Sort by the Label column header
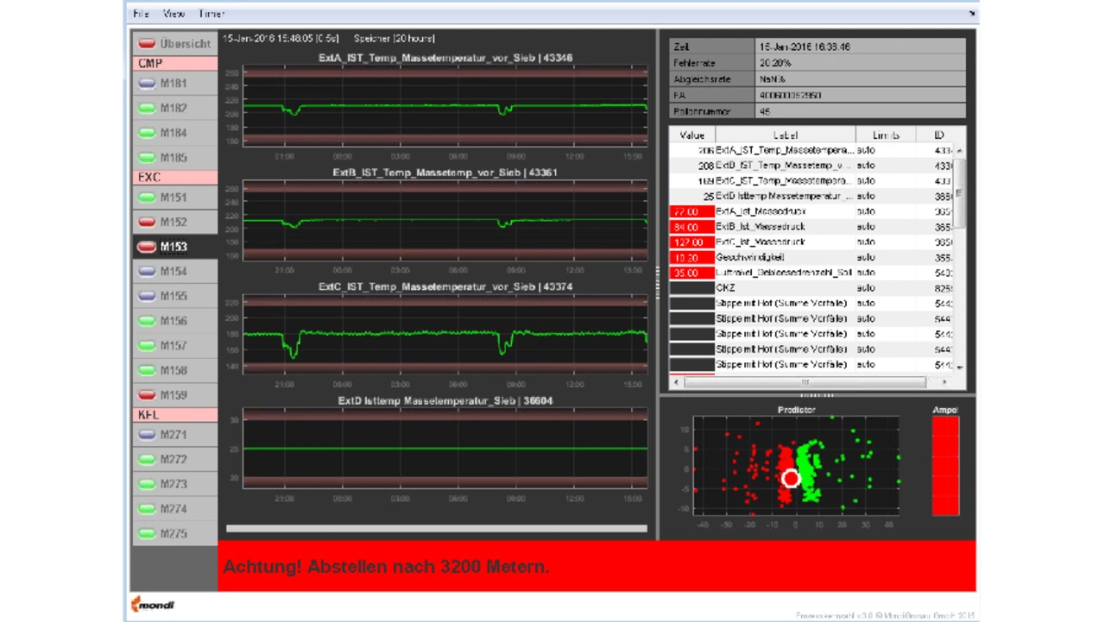This screenshot has width=1105, height=622. (786, 135)
